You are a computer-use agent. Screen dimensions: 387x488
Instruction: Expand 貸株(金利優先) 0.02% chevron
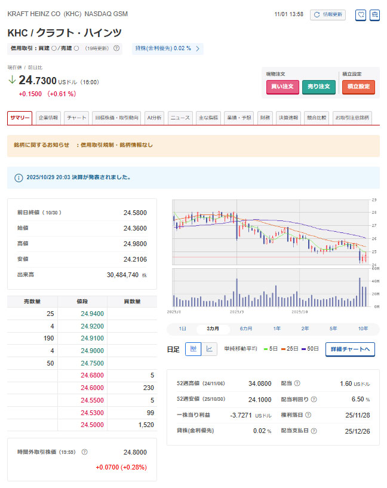(198, 48)
